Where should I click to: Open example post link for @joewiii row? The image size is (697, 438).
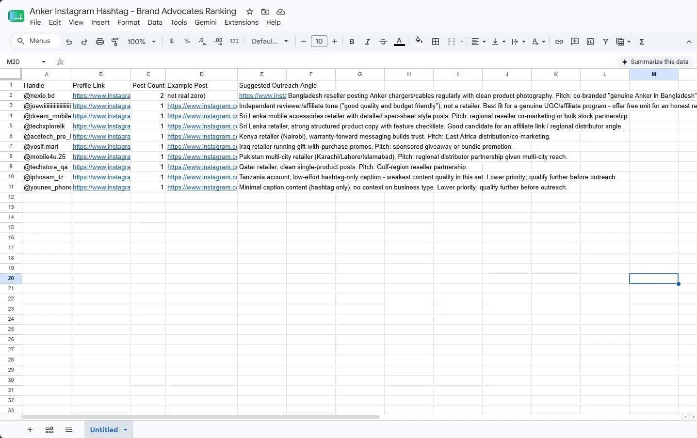[202, 106]
